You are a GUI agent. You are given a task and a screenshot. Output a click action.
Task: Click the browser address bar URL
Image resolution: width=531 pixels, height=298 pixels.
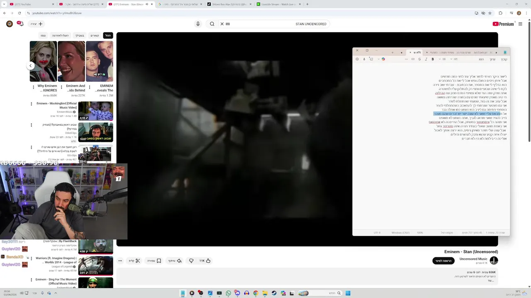(57, 13)
